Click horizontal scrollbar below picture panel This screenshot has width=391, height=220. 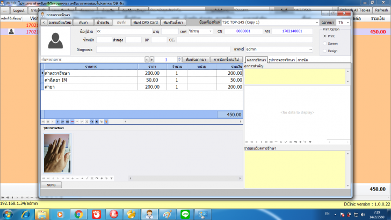pos(185,178)
